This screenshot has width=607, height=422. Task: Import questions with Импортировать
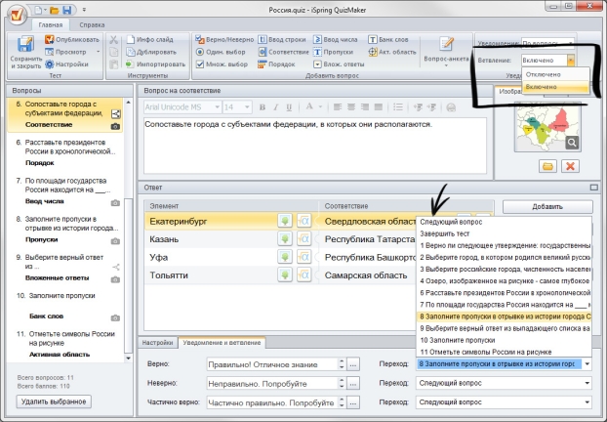pyautogui.click(x=155, y=64)
